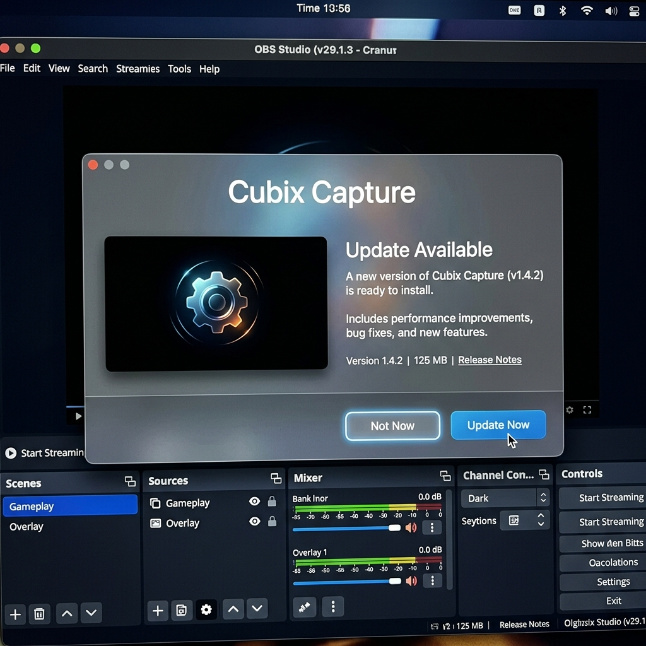
Task: Add a new scene with plus icon
Action: pyautogui.click(x=15, y=614)
